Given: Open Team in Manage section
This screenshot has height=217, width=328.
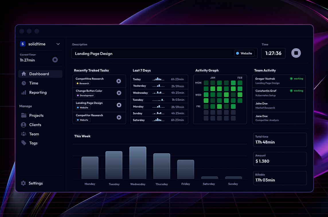Looking at the screenshot, I should 34,134.
